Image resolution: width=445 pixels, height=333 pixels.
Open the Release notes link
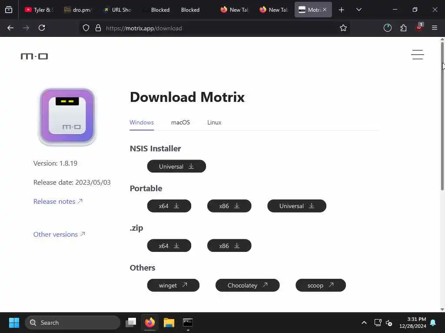pyautogui.click(x=58, y=201)
